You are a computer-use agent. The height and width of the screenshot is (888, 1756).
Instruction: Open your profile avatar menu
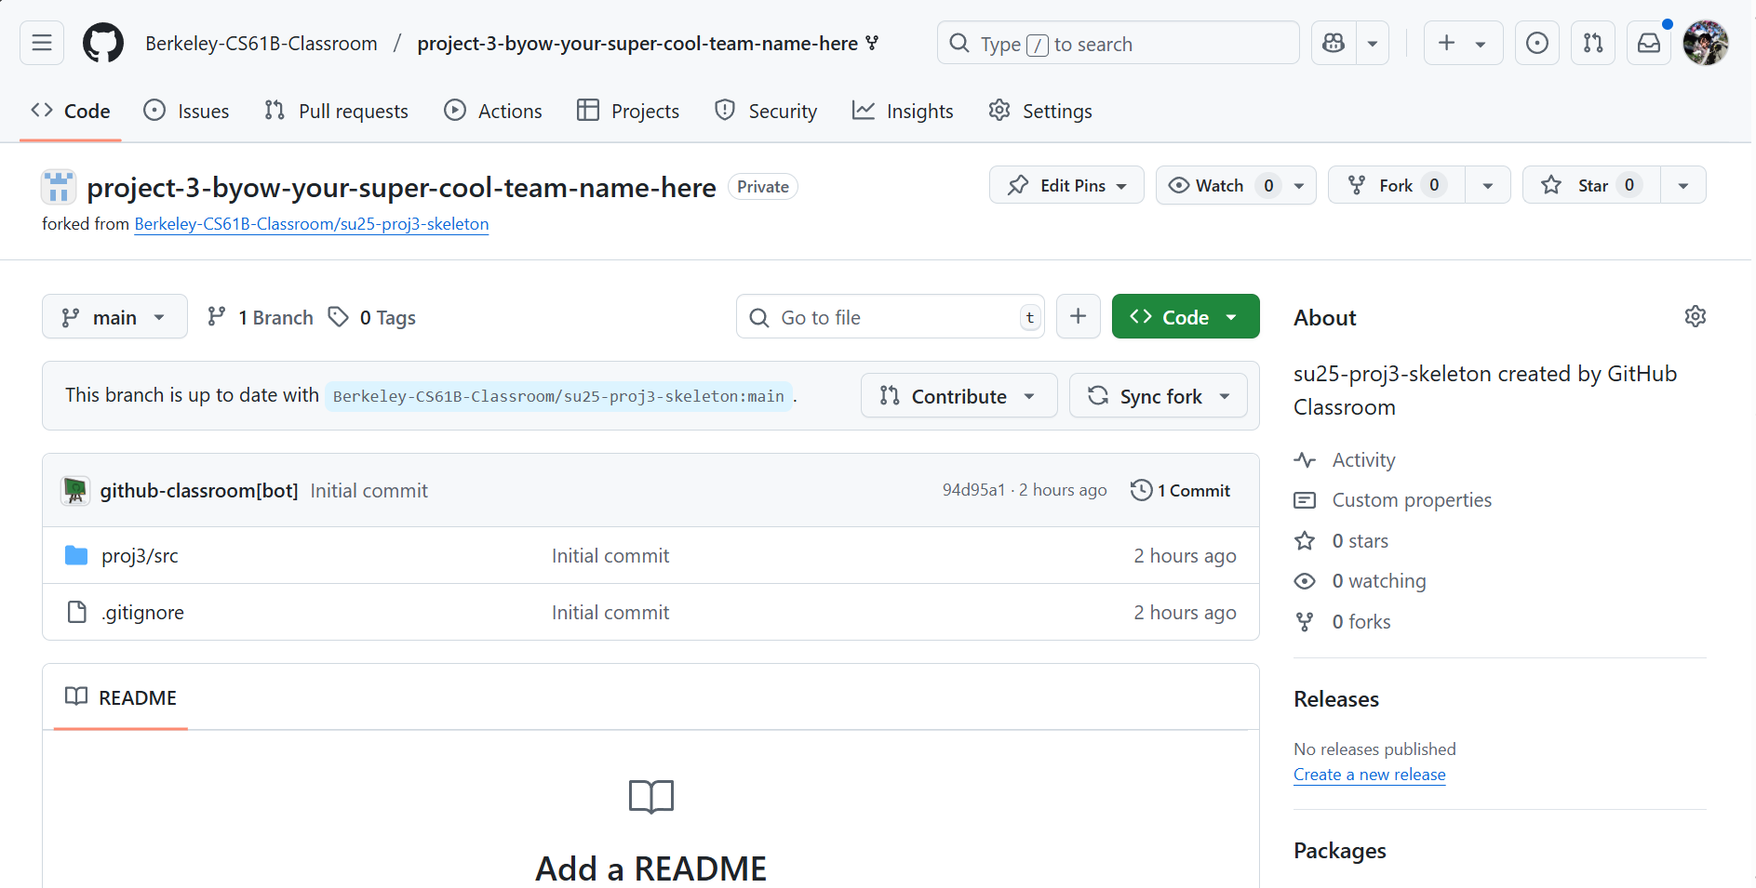(x=1706, y=43)
